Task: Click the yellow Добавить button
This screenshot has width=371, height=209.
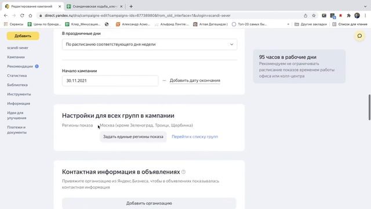Action: point(23,36)
